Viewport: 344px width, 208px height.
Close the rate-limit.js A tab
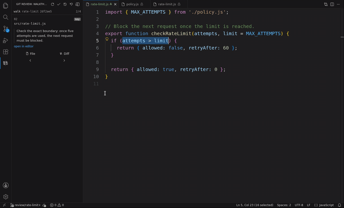click(115, 4)
